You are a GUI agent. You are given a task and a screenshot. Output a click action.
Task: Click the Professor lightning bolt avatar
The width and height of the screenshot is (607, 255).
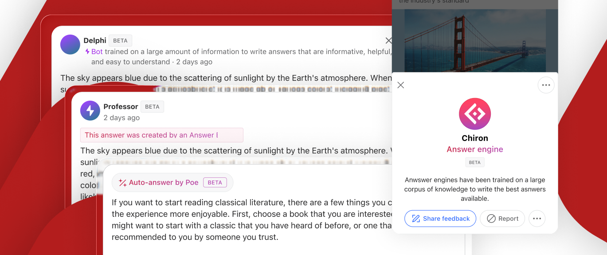90,110
